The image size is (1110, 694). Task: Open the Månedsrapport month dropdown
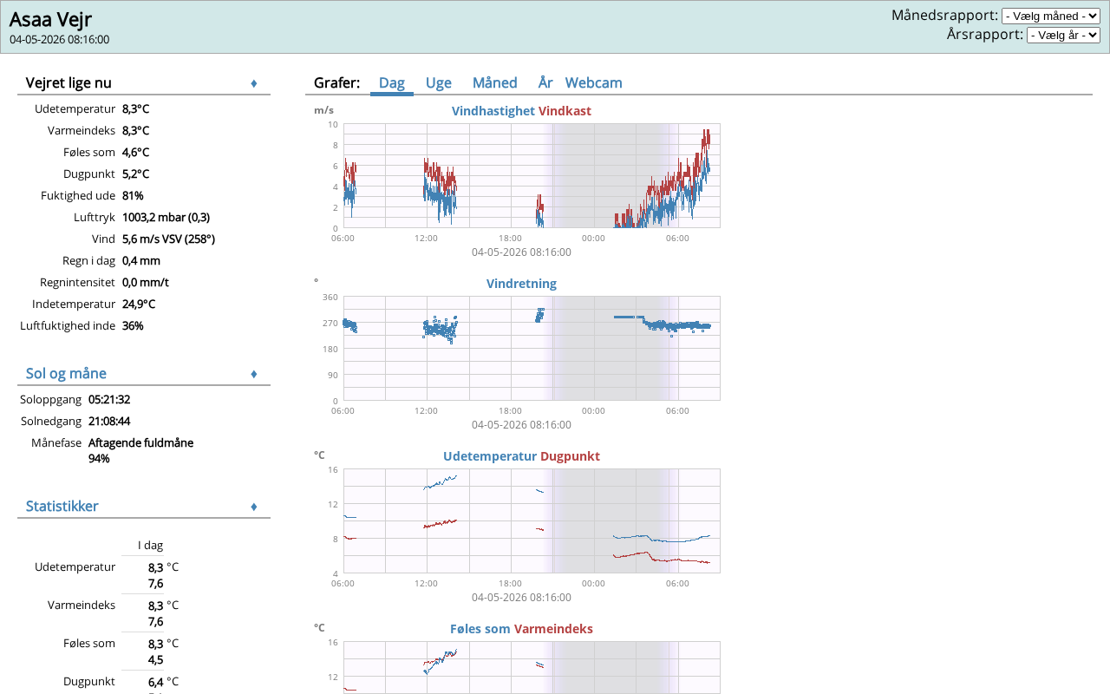pyautogui.click(x=1051, y=16)
